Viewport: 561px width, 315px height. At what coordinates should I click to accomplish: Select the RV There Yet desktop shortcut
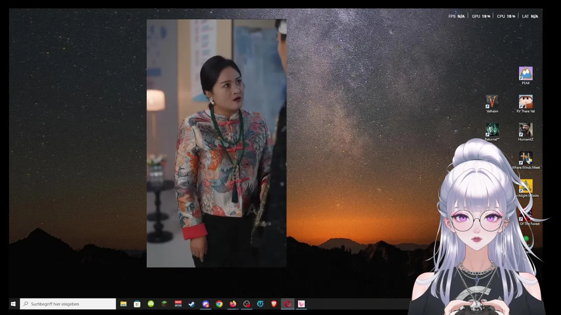tap(525, 104)
